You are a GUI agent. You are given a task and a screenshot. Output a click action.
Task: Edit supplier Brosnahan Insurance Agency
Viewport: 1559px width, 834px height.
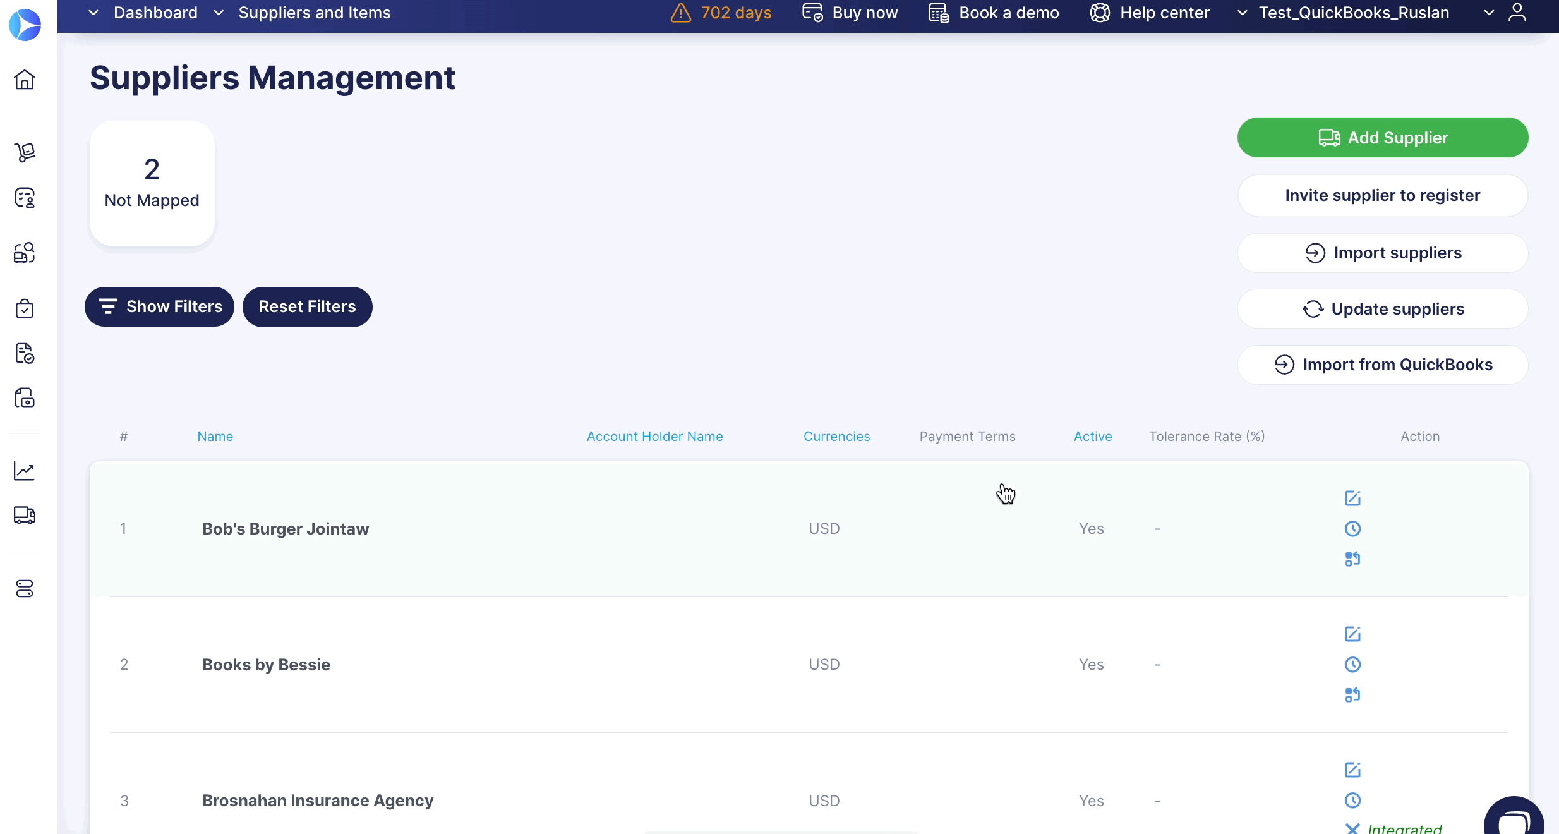click(1352, 770)
